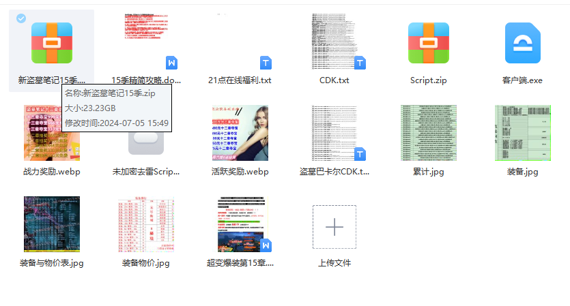The width and height of the screenshot is (570, 306).
Task: Click the tooltip line 修改时间:2024-07-05 15:49
Action: 117,123
